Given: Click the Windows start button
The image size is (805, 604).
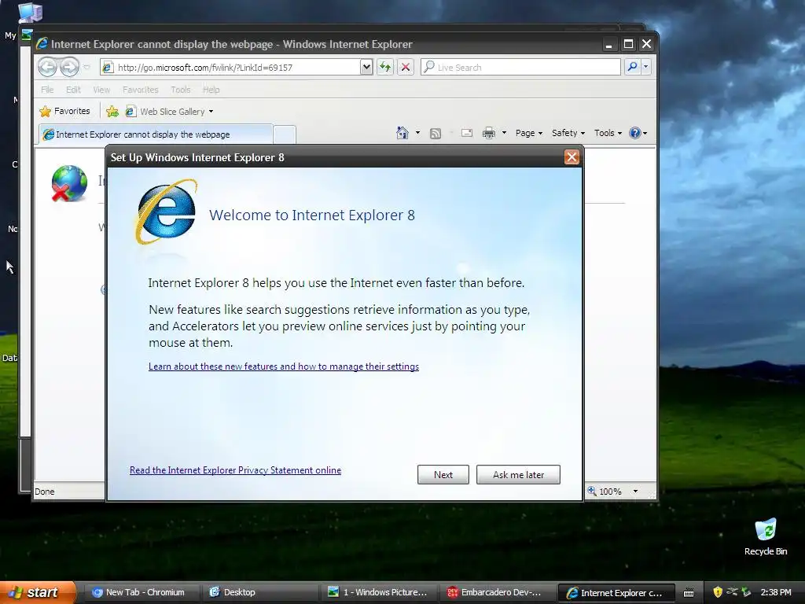Looking at the screenshot, I should (37, 592).
